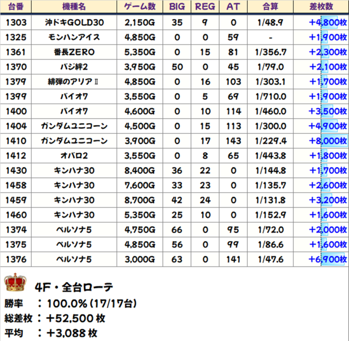This screenshot has height=341, width=349.
Task: Select machine number 1361
Action: (16, 52)
